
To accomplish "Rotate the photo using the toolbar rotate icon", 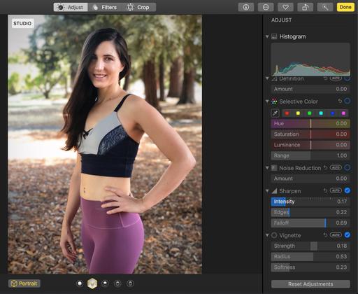I will 305,7.
